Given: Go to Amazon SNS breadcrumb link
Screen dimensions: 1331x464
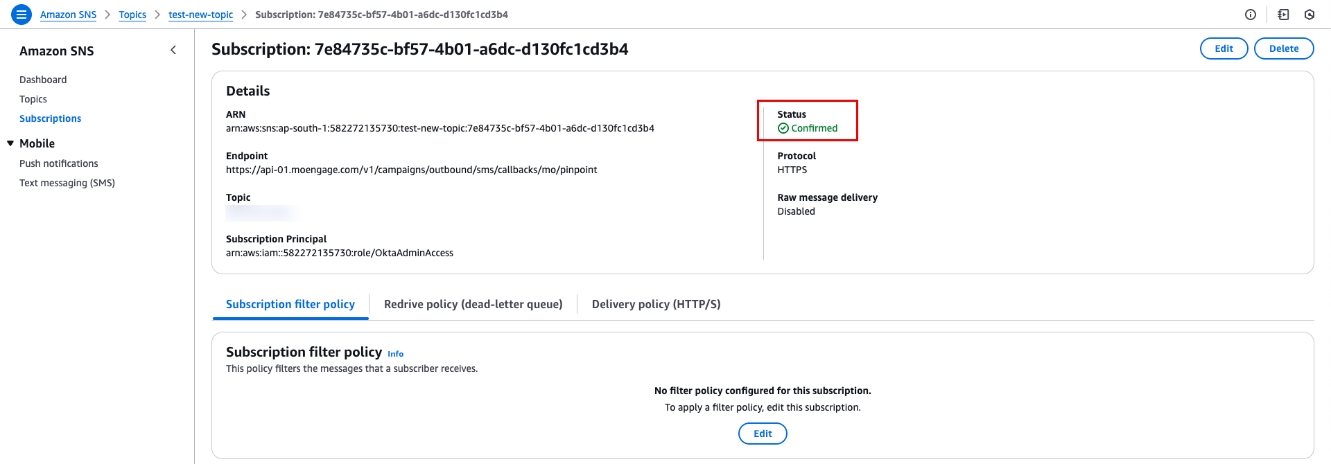Looking at the screenshot, I should click(x=68, y=15).
